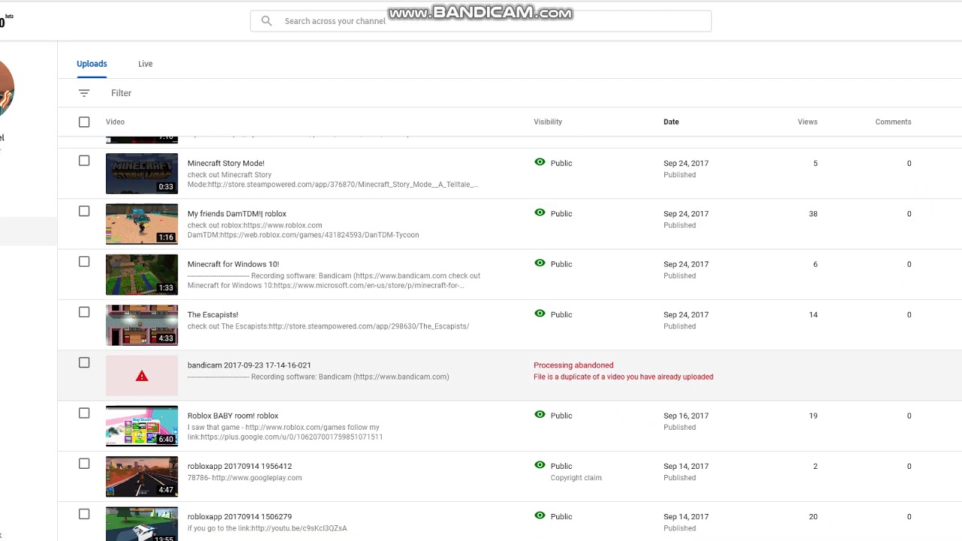Open the Roblox BABY room! thumbnail

click(x=142, y=426)
